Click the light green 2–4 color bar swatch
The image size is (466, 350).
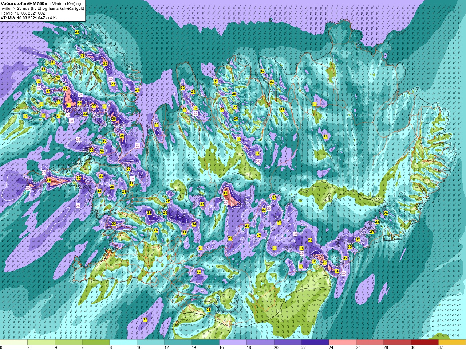(41, 342)
